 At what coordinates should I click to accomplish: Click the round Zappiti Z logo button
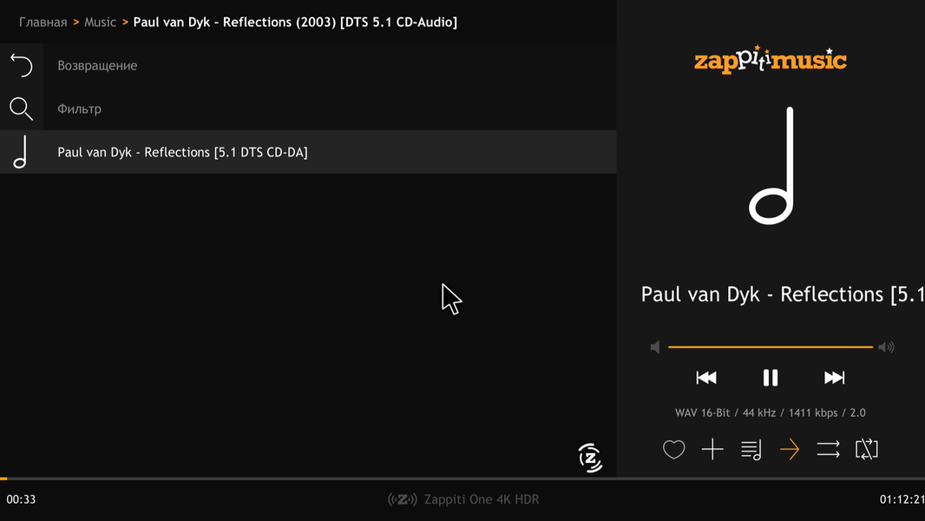point(591,458)
